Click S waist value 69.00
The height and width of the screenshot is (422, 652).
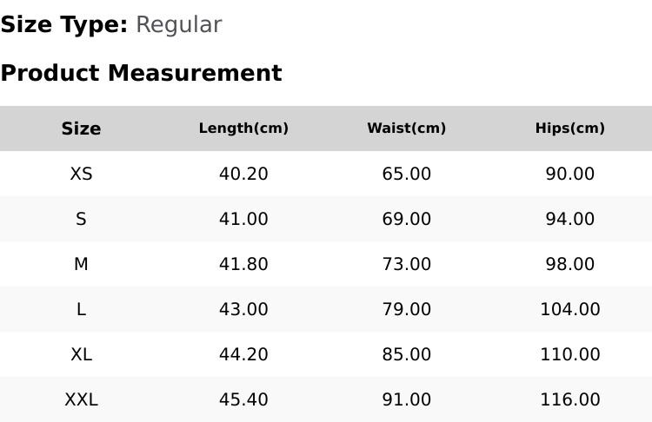[x=406, y=219]
